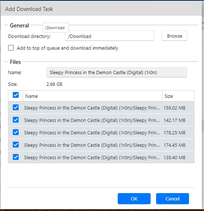Screen dimensions: 204x211
Task: Select file name in the 178.25 MB row
Action: coord(92,133)
